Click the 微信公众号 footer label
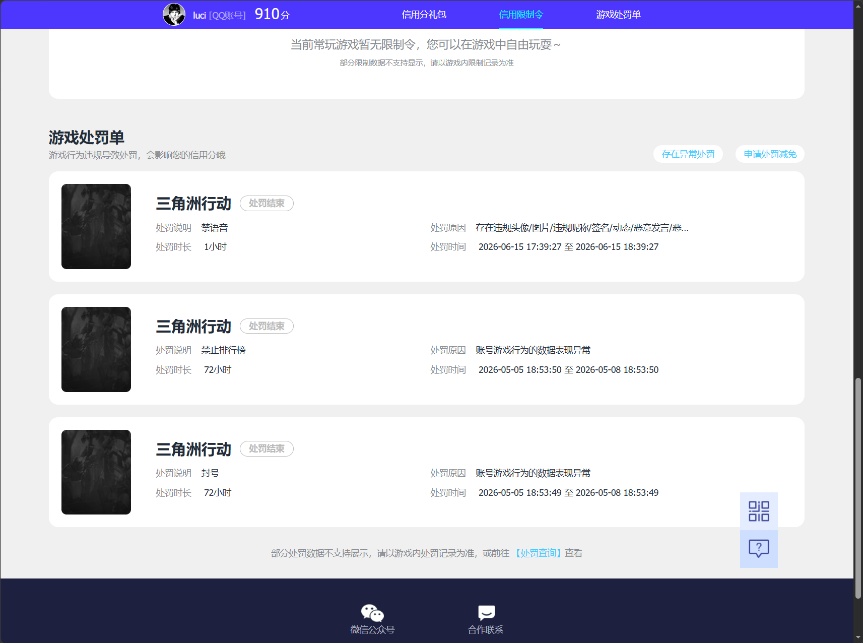The height and width of the screenshot is (643, 863). [372, 630]
